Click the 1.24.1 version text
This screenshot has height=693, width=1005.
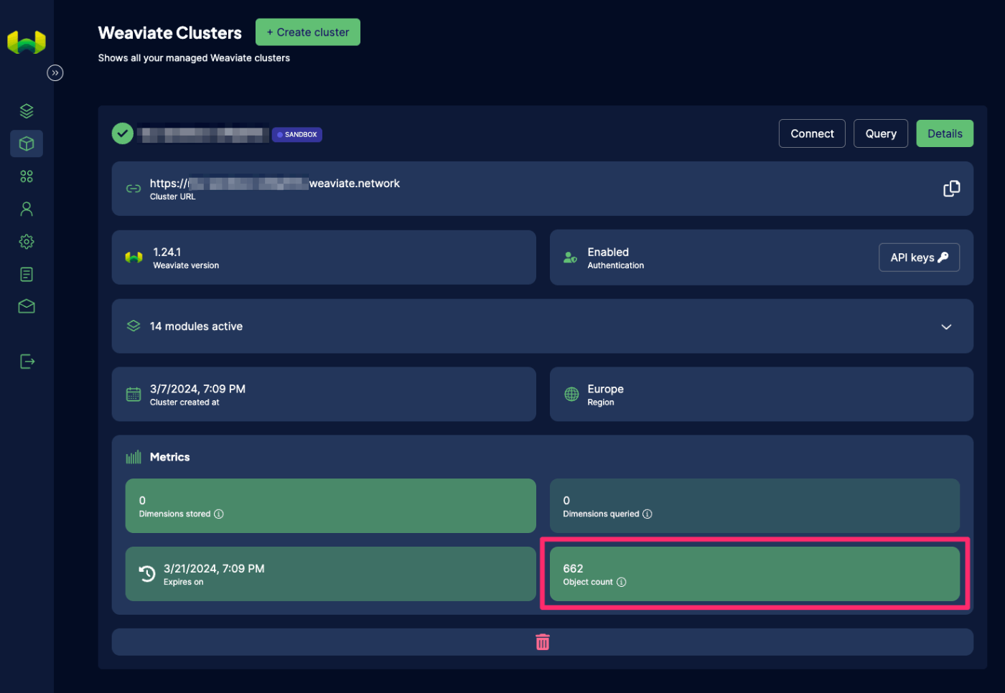[167, 252]
